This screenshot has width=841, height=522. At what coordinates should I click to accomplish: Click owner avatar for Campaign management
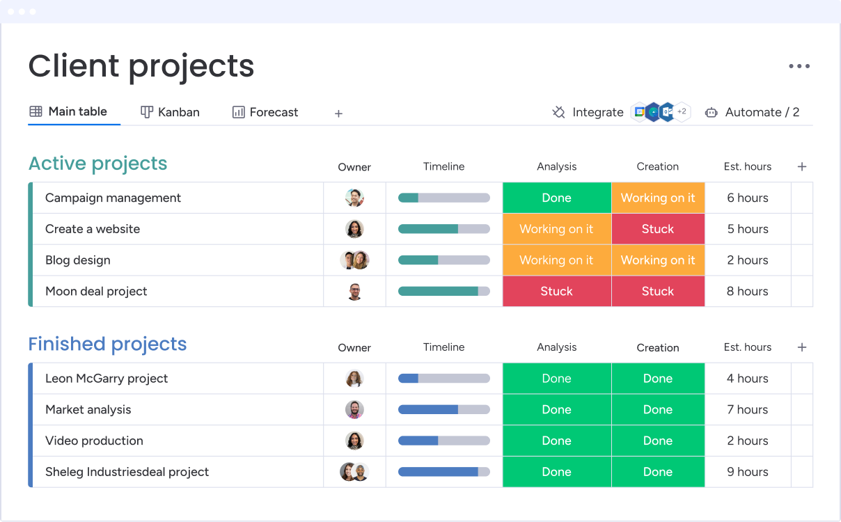click(354, 198)
